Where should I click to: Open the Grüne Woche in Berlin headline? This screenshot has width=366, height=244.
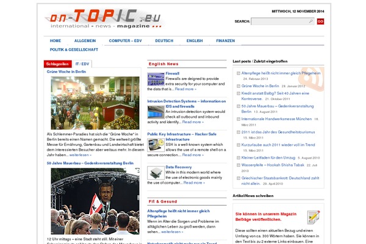66,72
